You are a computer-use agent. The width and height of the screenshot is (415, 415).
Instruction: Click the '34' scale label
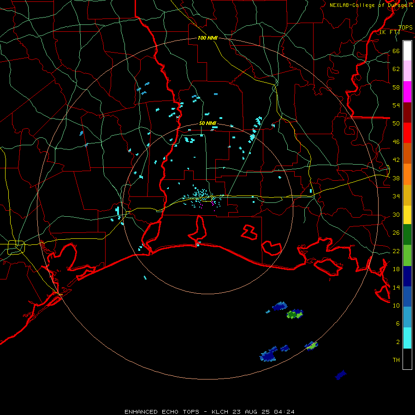click(x=396, y=196)
